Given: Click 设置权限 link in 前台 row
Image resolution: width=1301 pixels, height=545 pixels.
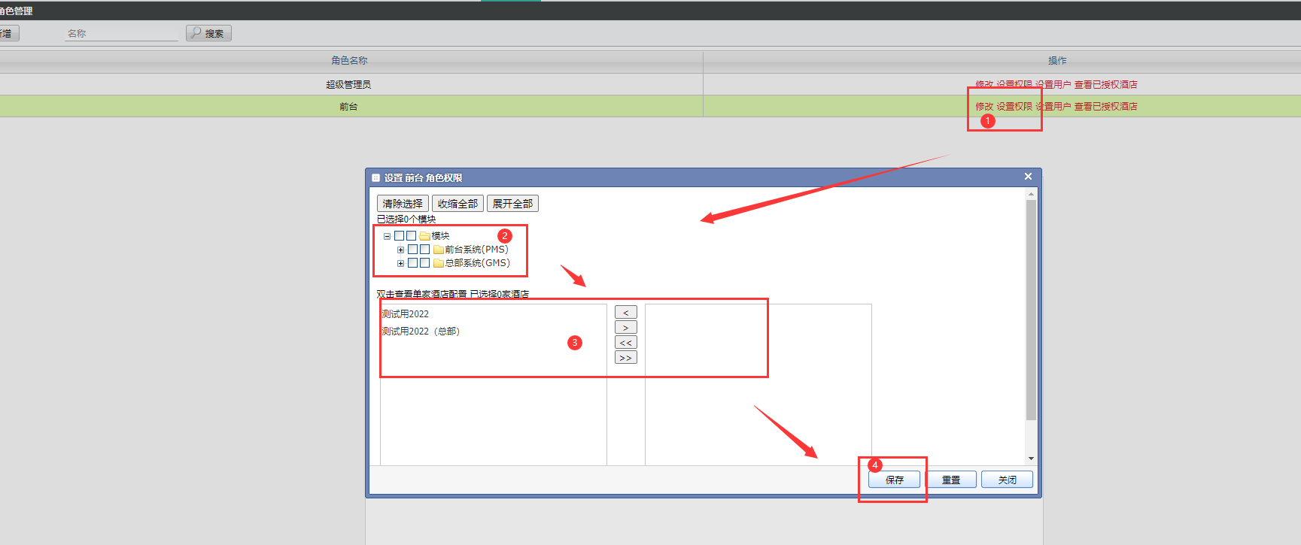Looking at the screenshot, I should (1014, 106).
